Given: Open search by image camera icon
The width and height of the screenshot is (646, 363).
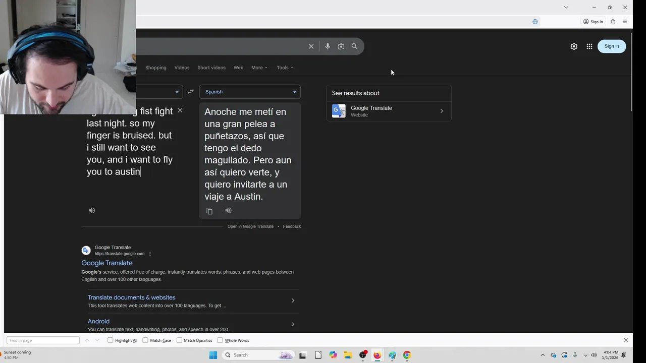Looking at the screenshot, I should pos(341,46).
